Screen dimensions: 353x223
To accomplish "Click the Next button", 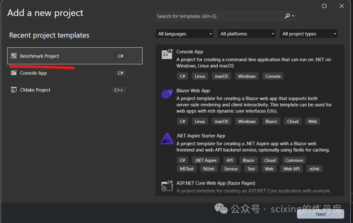I will 321,214.
